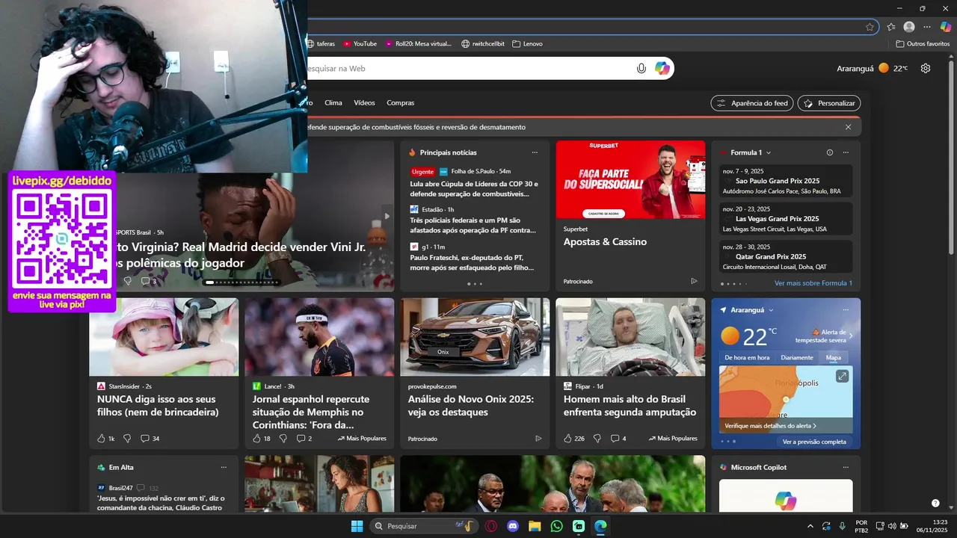Image resolution: width=957 pixels, height=538 pixels.
Task: Open the Copilot sidebar in browser toolbar
Action: [946, 27]
